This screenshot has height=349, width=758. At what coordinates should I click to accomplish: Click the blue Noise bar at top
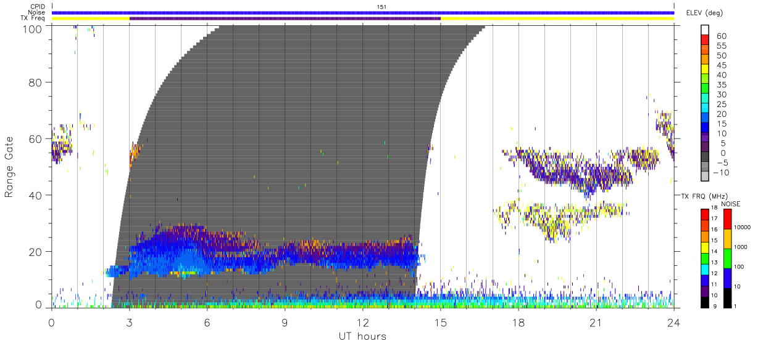tap(363, 12)
